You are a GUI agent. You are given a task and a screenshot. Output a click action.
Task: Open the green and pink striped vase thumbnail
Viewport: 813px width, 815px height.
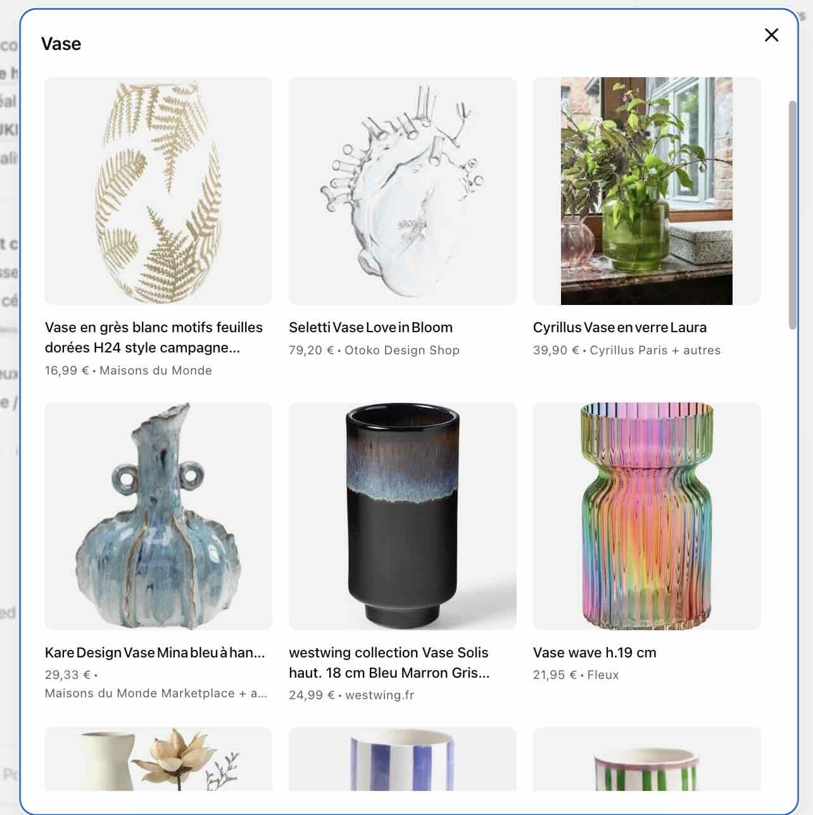[x=646, y=759]
